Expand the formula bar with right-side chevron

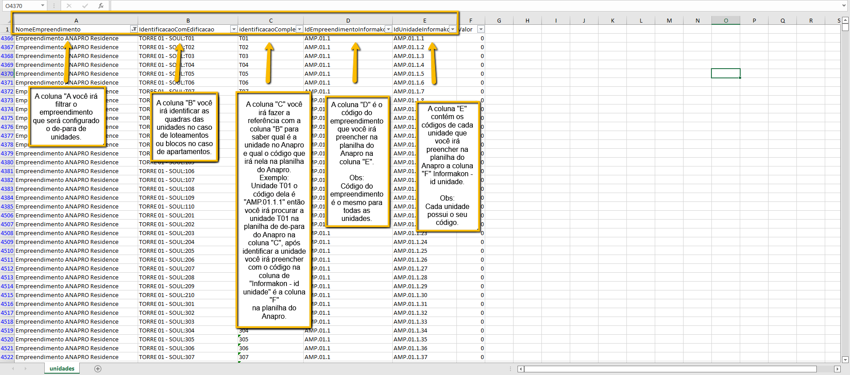(844, 6)
